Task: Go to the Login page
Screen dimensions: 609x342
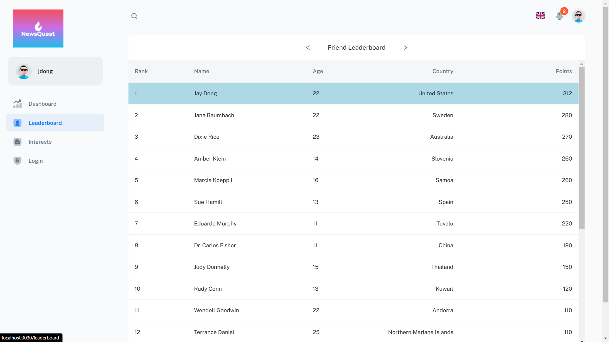Action: [36, 161]
